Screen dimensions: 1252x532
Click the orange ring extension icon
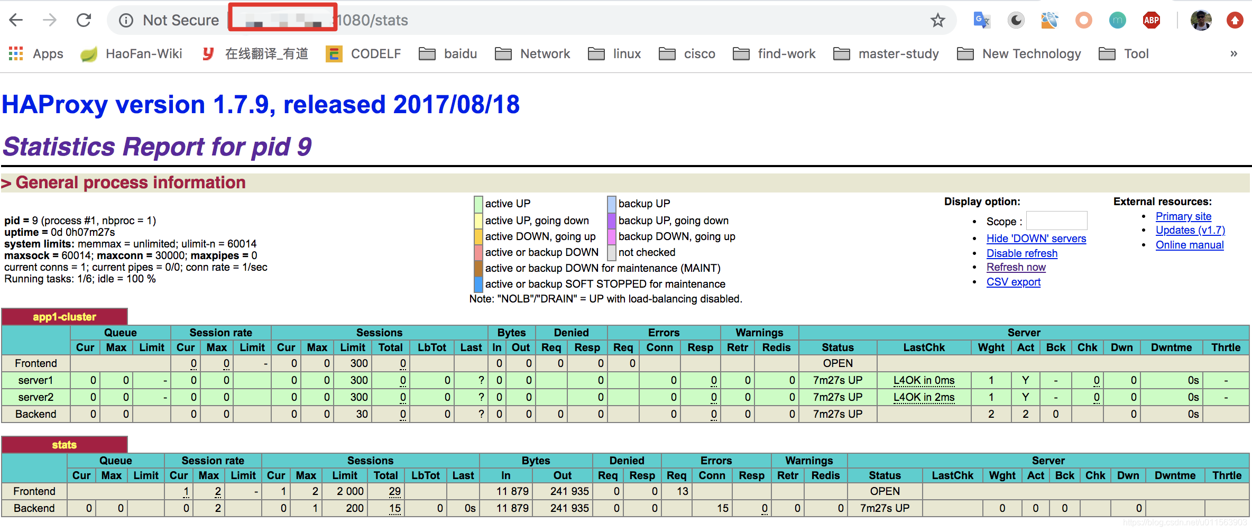pyautogui.click(x=1083, y=20)
